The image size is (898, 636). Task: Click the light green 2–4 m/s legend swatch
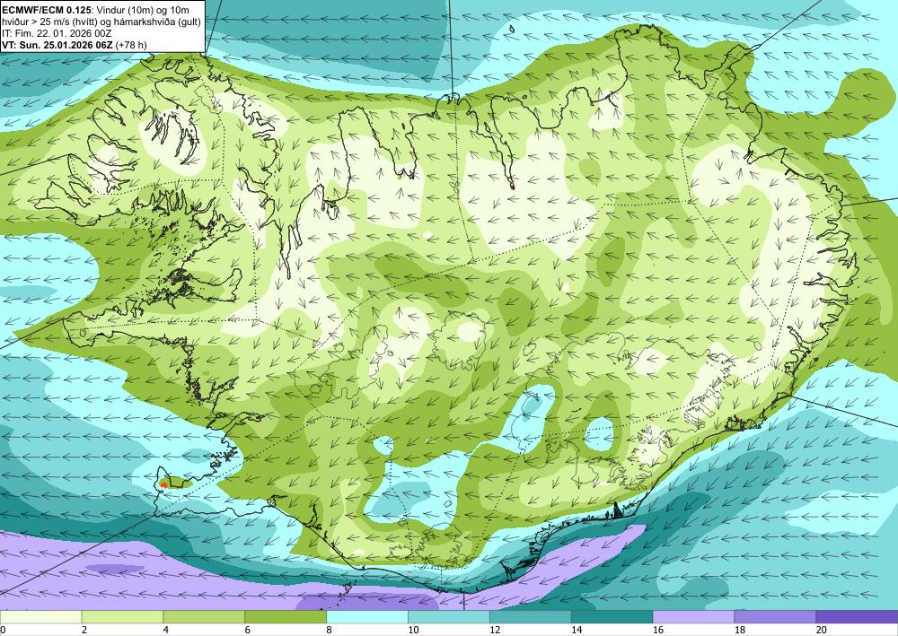pyautogui.click(x=122, y=617)
